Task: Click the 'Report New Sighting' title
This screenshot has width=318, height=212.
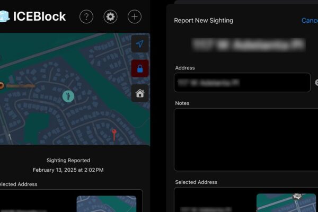Action: [x=204, y=21]
